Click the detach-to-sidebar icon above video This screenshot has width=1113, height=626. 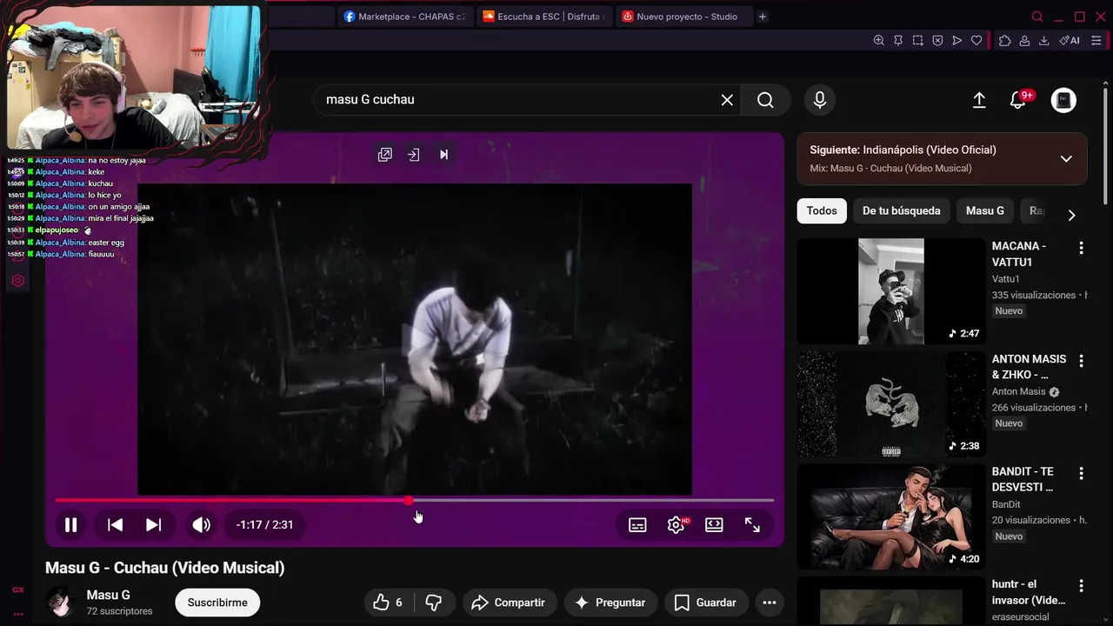tap(414, 155)
